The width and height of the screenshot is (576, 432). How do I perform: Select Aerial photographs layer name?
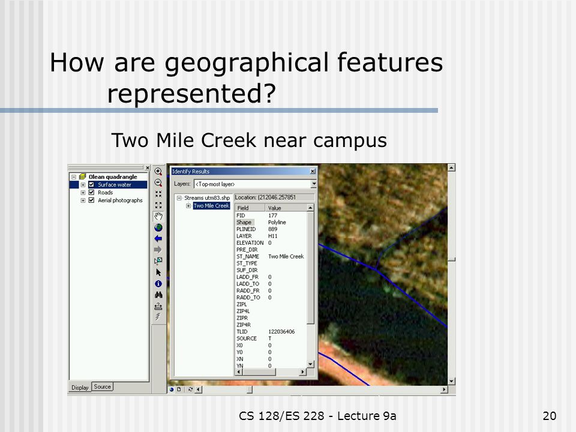(x=120, y=200)
